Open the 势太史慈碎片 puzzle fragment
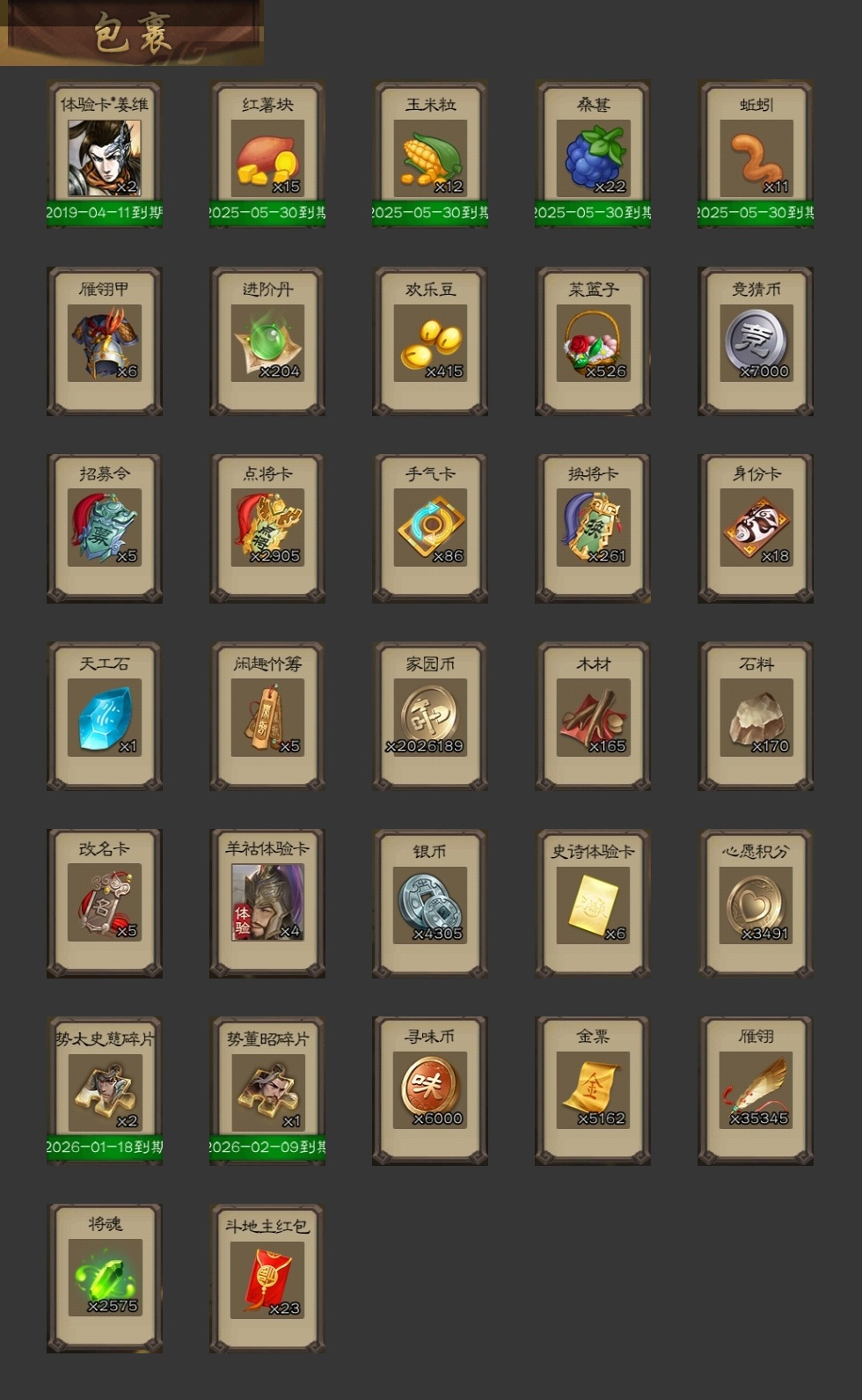 click(x=105, y=1091)
